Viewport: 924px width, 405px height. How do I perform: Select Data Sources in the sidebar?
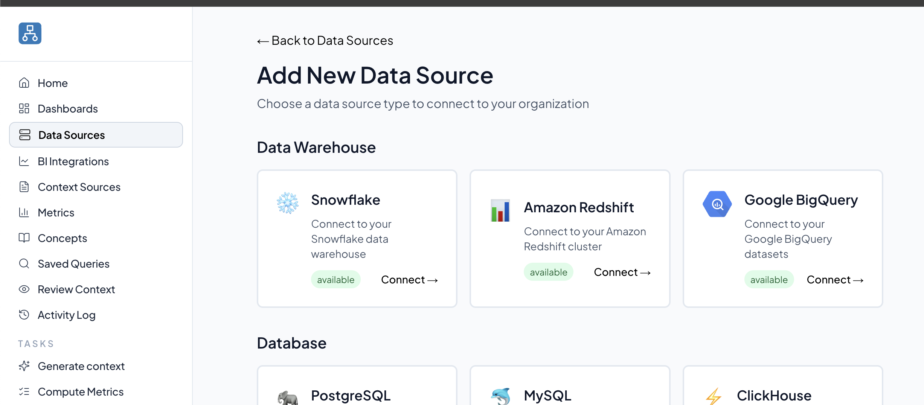pos(72,135)
